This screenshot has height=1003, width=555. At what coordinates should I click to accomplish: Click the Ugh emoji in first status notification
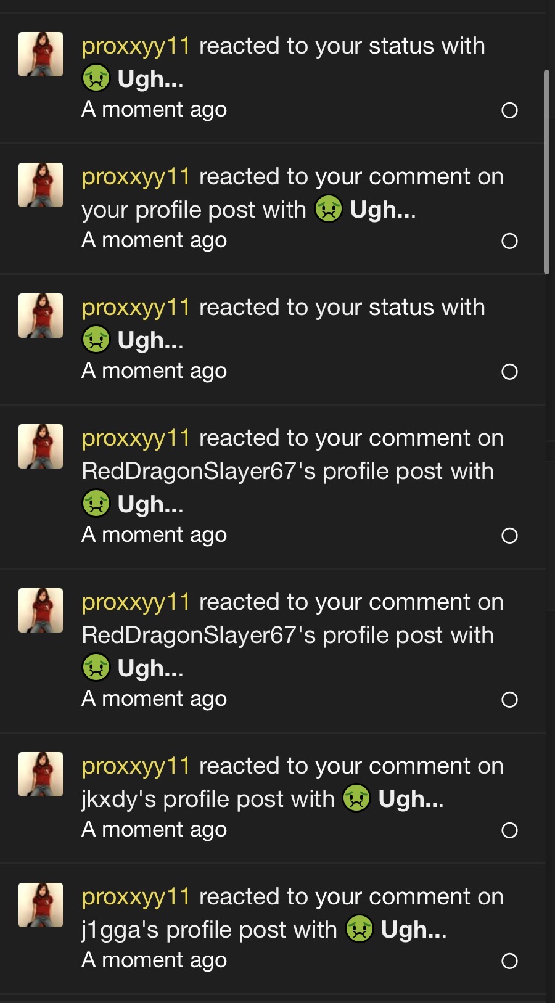pyautogui.click(x=96, y=78)
